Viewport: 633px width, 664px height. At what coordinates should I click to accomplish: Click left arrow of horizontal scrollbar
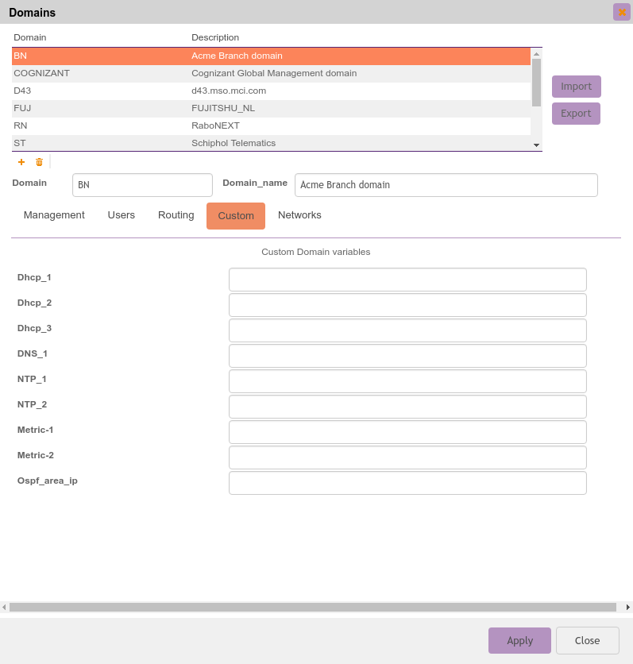(4, 607)
